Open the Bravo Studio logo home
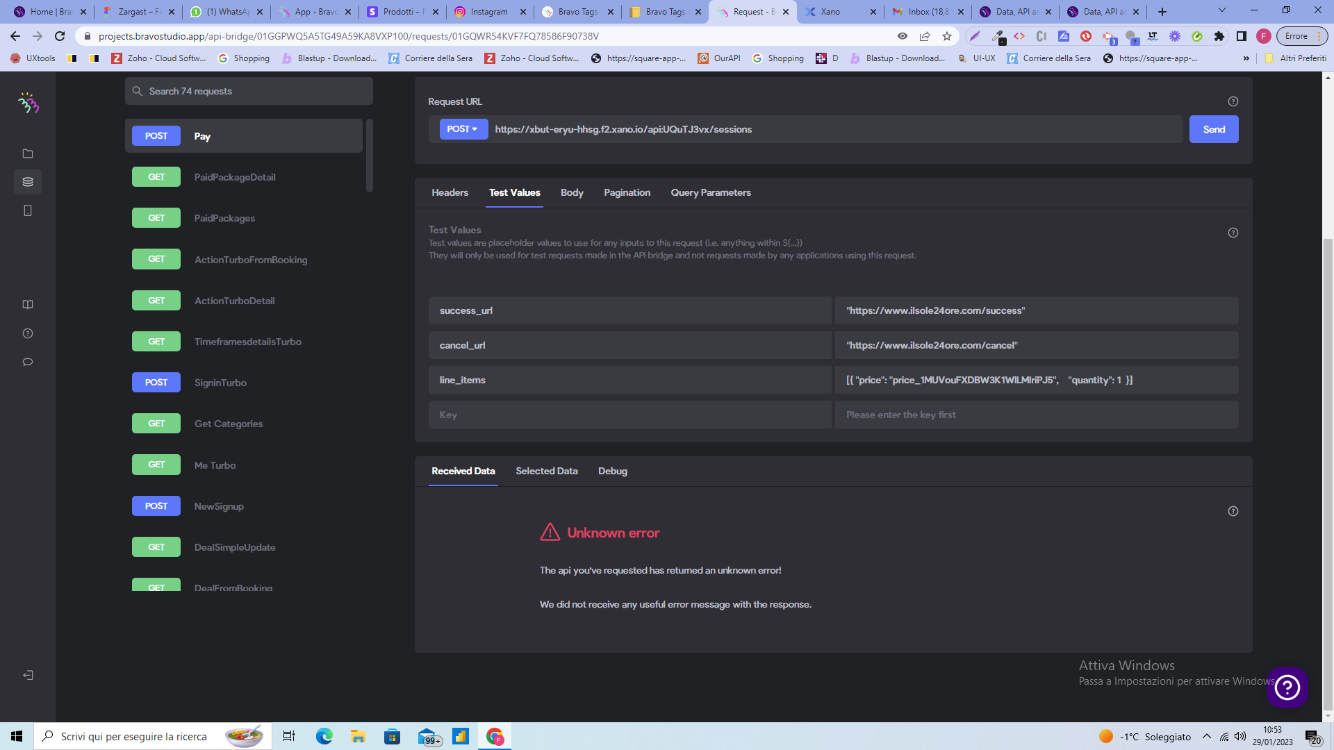Screen dimensions: 1334x750 point(28,103)
